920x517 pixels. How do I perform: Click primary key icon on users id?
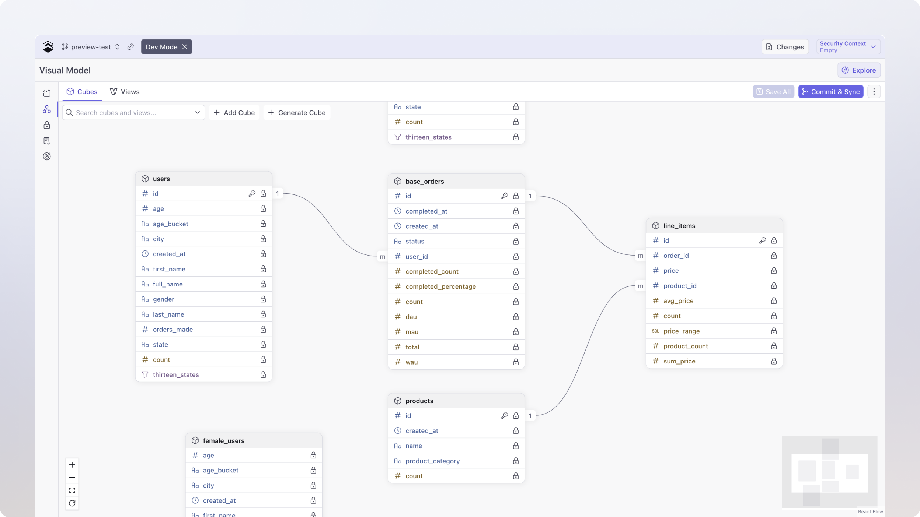click(252, 194)
